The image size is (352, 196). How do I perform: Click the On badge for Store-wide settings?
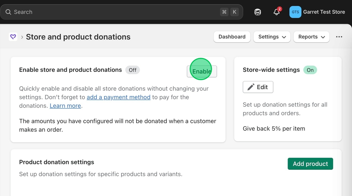click(x=310, y=70)
